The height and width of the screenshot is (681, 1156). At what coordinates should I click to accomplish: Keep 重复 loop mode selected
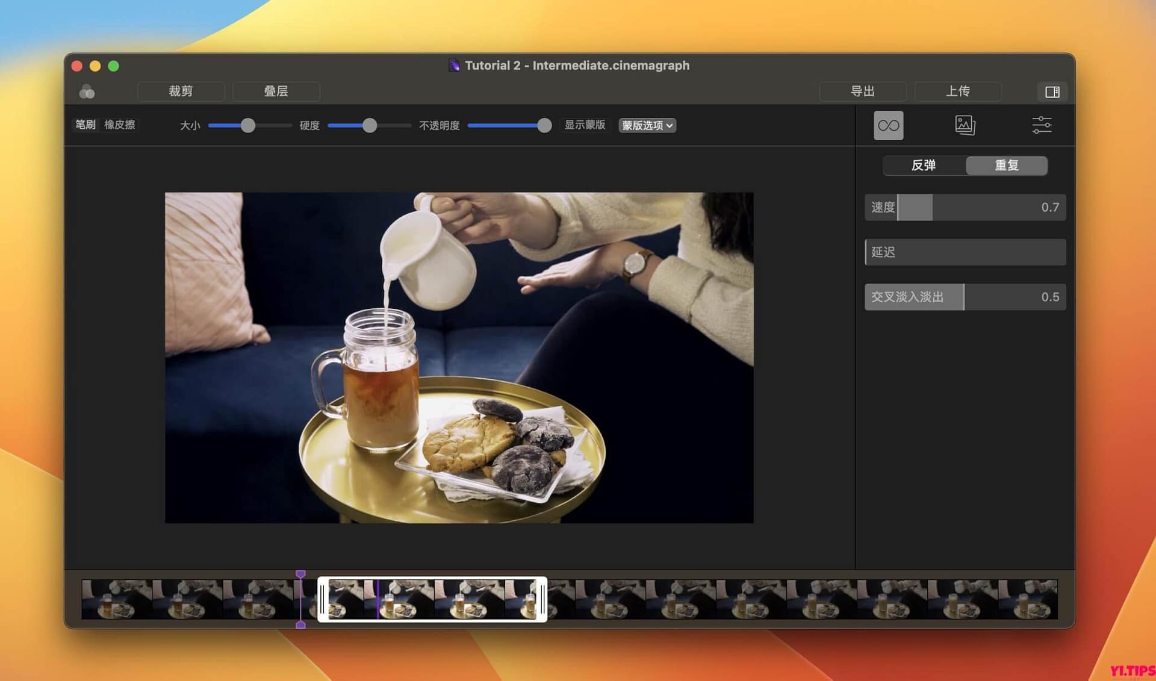pos(1007,166)
